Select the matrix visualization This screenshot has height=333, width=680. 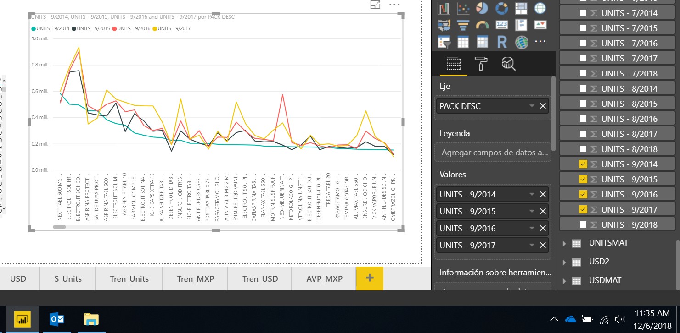tap(482, 42)
